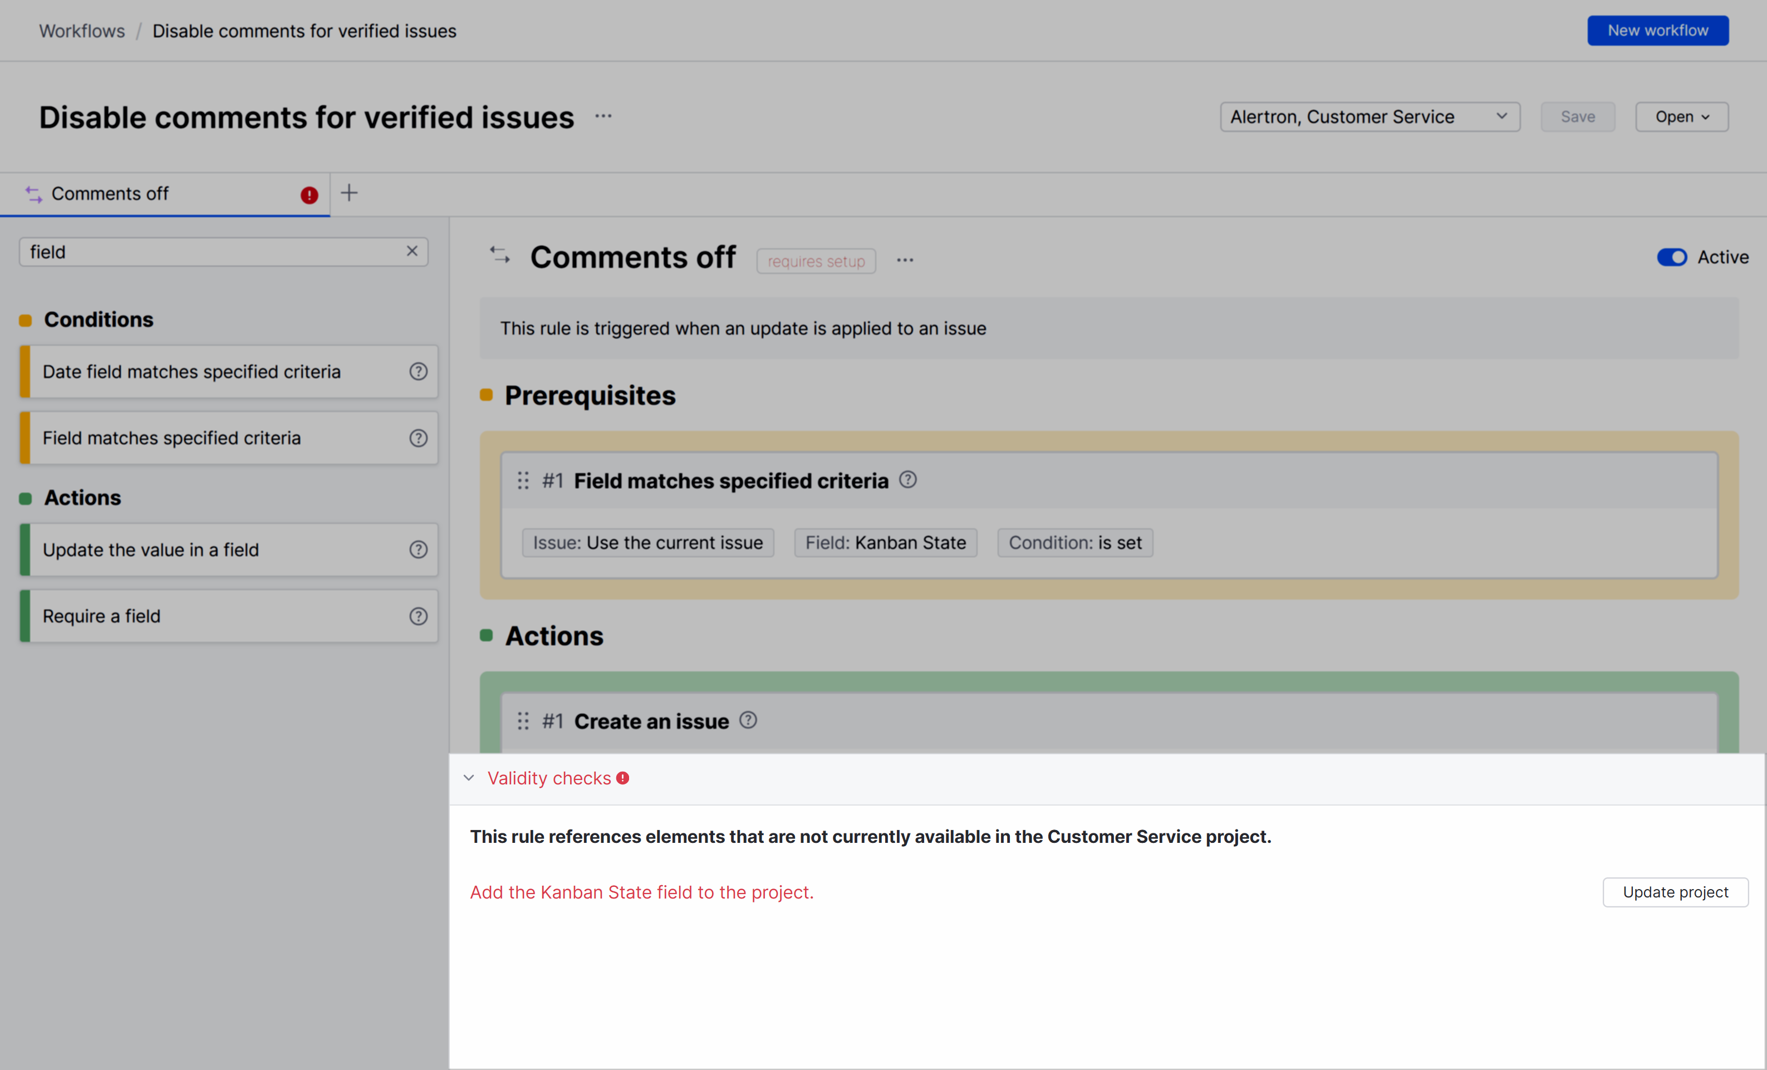Open help icon for Require a field
1767x1070 pixels.
(x=418, y=616)
